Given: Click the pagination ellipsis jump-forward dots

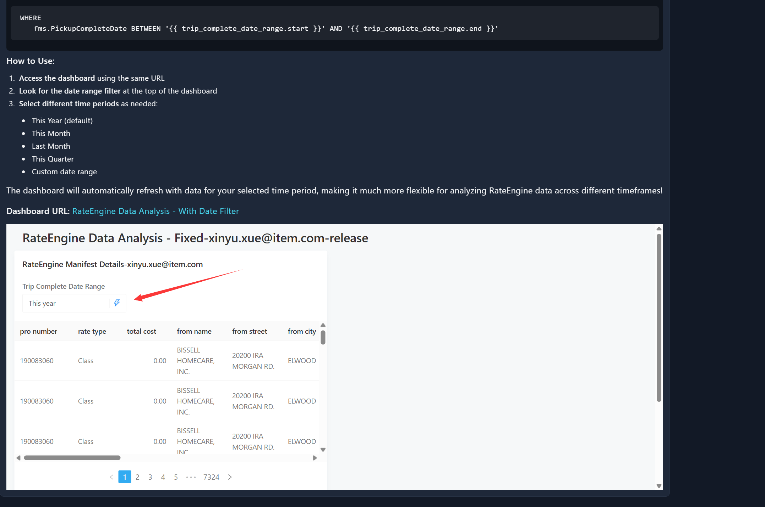Looking at the screenshot, I should pos(191,477).
